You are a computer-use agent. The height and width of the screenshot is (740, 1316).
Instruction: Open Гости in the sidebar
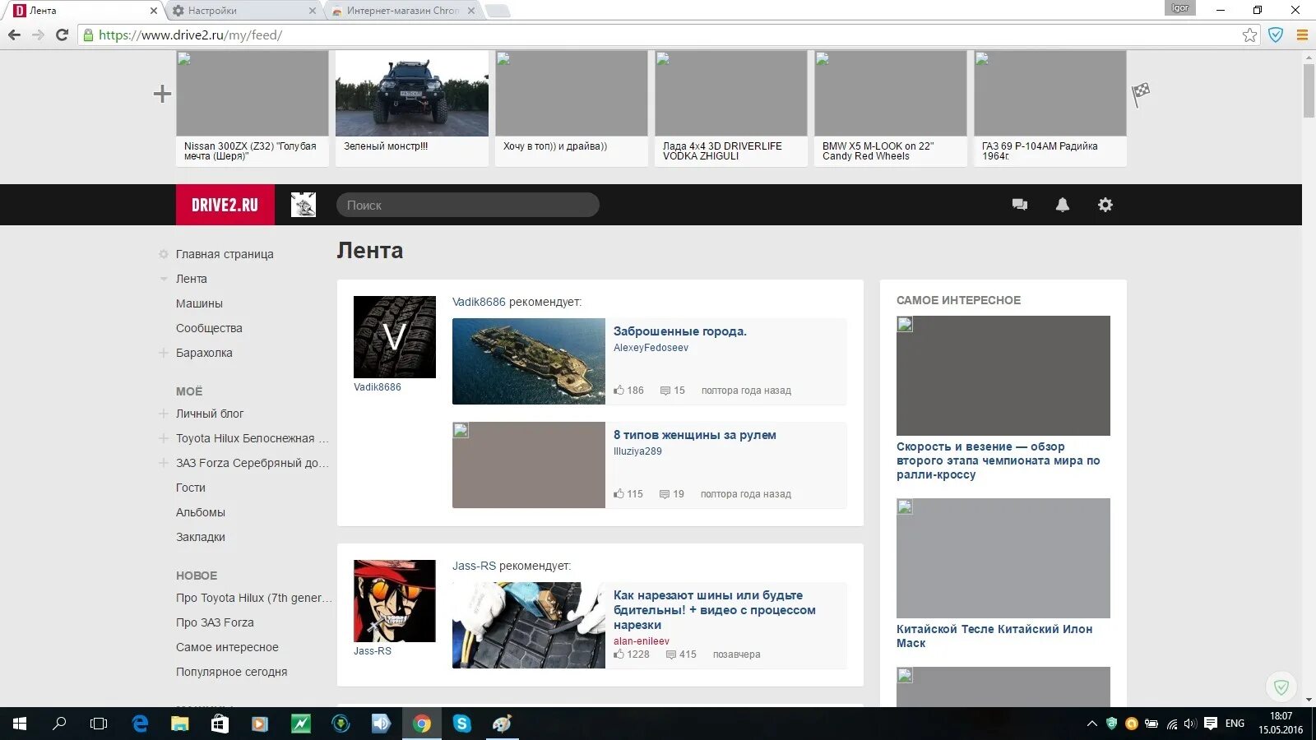pyautogui.click(x=191, y=488)
